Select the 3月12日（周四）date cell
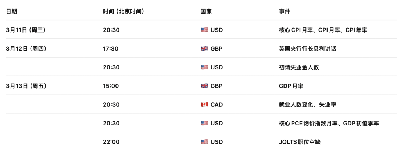 click(26, 49)
